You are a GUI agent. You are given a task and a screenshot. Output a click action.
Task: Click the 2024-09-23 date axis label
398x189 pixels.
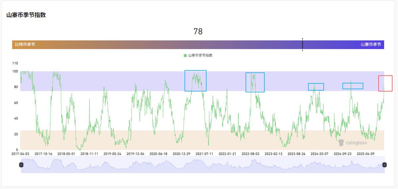click(x=342, y=154)
